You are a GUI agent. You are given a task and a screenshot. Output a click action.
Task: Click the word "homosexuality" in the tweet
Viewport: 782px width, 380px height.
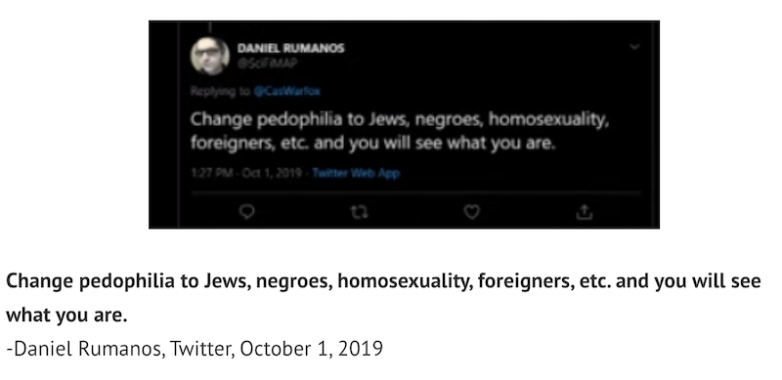click(548, 120)
